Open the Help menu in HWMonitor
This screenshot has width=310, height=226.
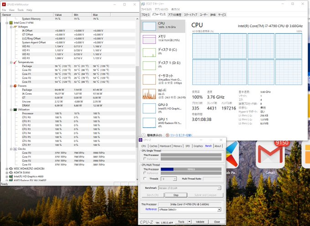(29, 10)
